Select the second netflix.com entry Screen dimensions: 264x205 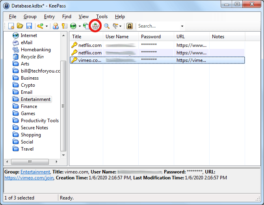tap(157, 53)
